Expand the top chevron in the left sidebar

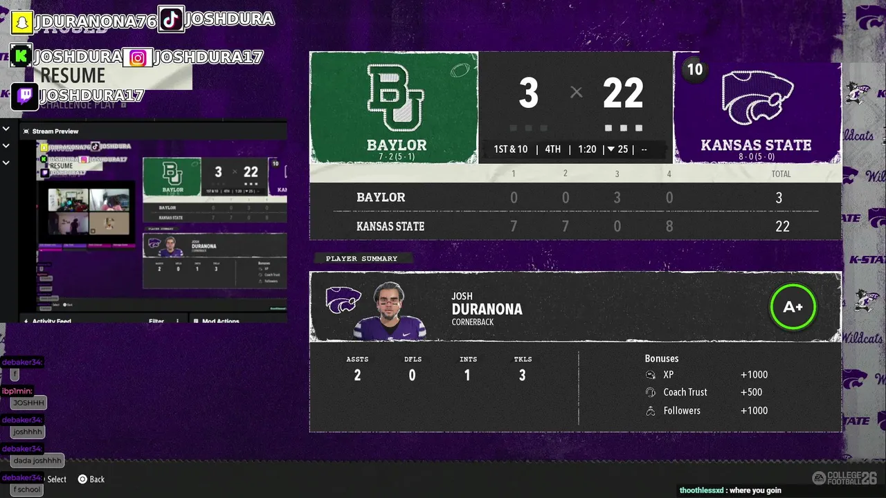coord(6,129)
